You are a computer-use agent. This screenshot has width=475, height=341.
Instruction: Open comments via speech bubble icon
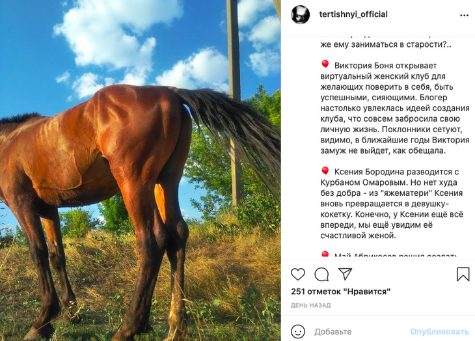click(321, 274)
